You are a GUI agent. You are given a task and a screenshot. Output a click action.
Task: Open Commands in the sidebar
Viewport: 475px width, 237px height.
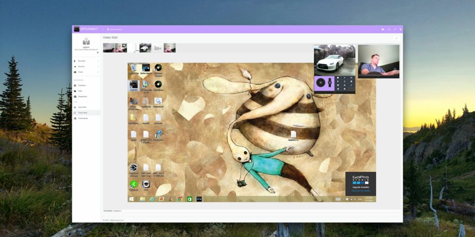pos(86,118)
